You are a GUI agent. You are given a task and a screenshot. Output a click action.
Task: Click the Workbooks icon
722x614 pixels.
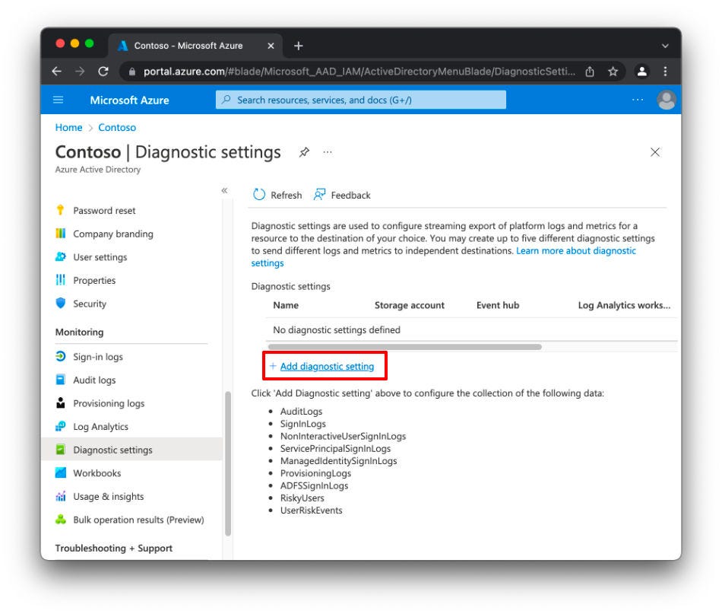tap(60, 472)
